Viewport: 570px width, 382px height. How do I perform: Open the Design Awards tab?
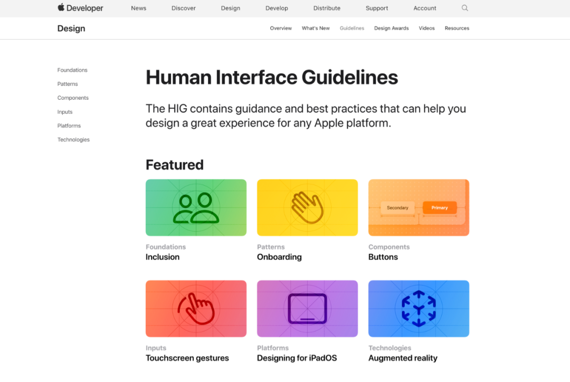click(392, 28)
